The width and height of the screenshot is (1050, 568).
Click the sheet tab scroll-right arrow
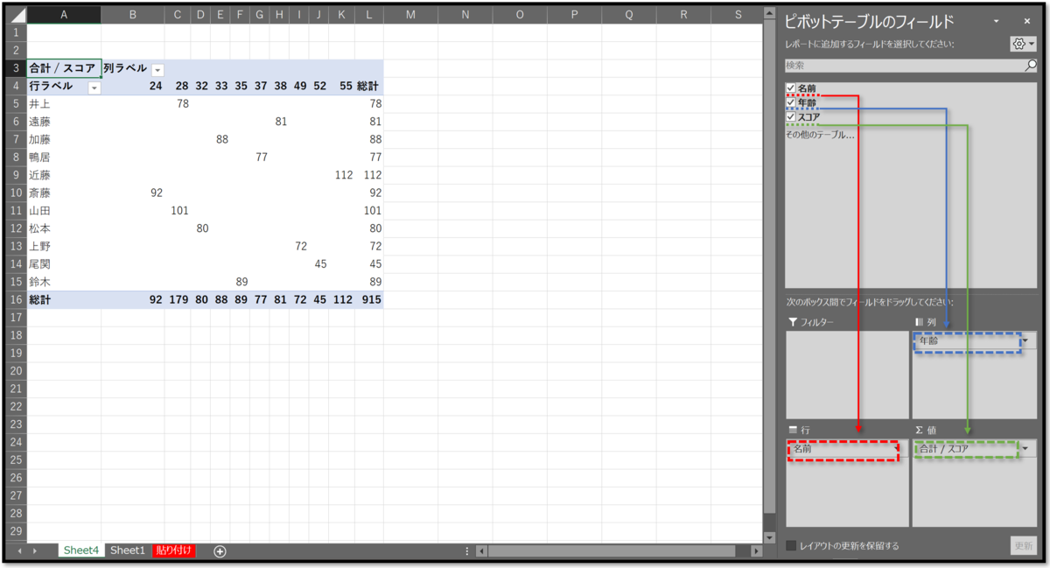click(x=35, y=550)
